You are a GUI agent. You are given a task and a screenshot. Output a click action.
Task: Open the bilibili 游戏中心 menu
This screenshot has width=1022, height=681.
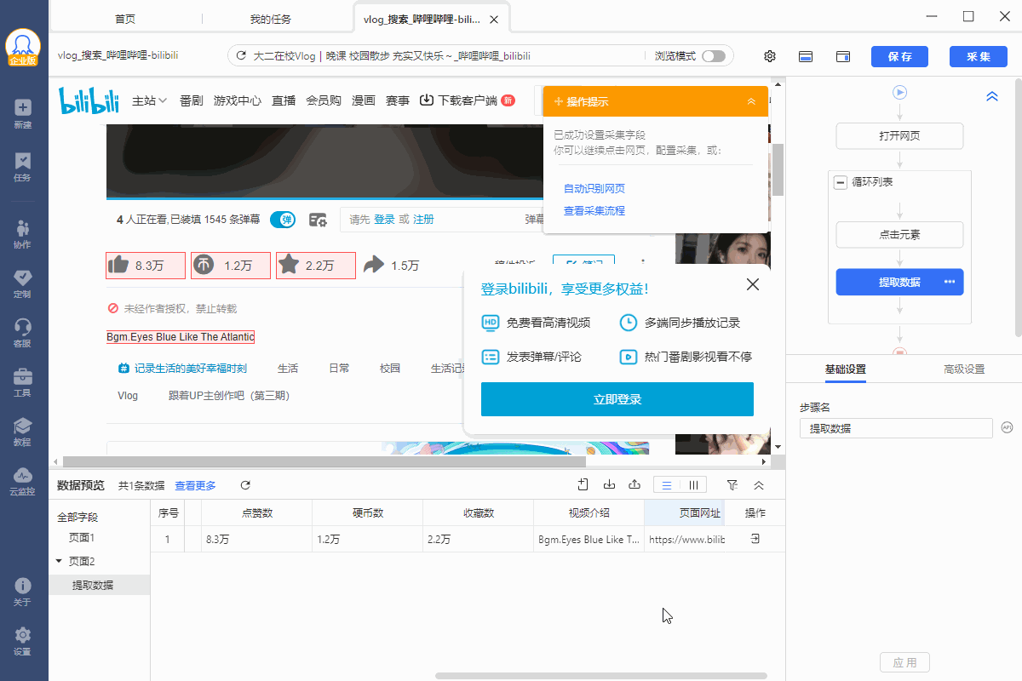click(x=238, y=100)
